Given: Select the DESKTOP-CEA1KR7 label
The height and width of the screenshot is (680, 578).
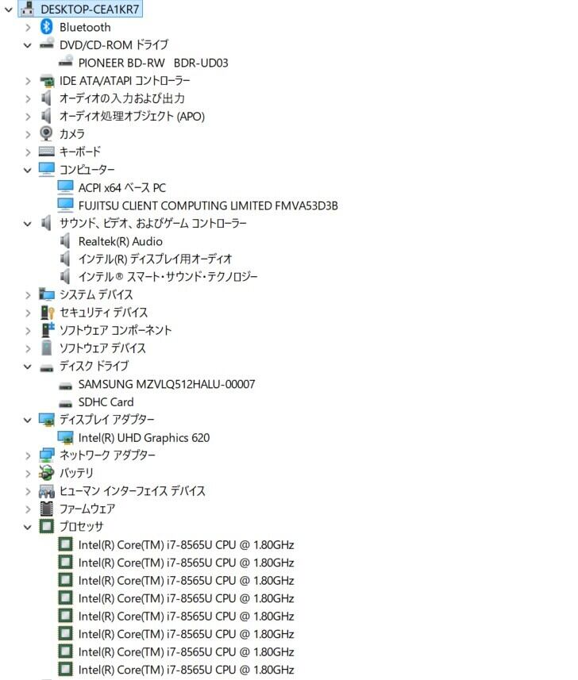Looking at the screenshot, I should (x=90, y=9).
